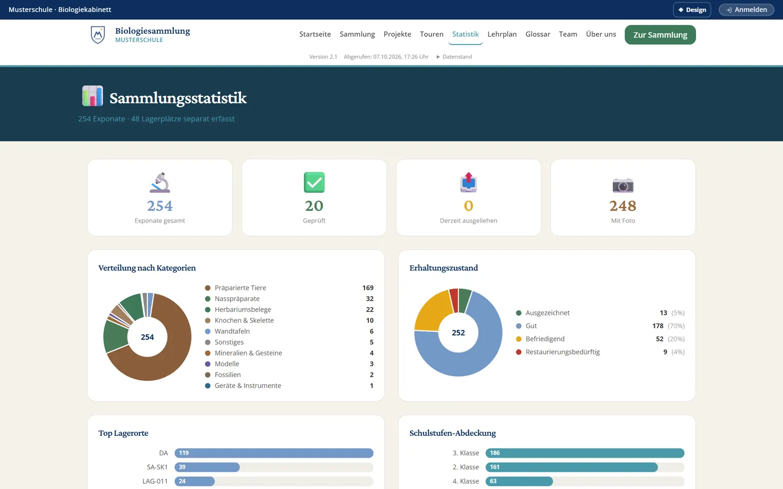Click the Nasspräparate legend entry
This screenshot has height=489, width=783.
[289, 299]
